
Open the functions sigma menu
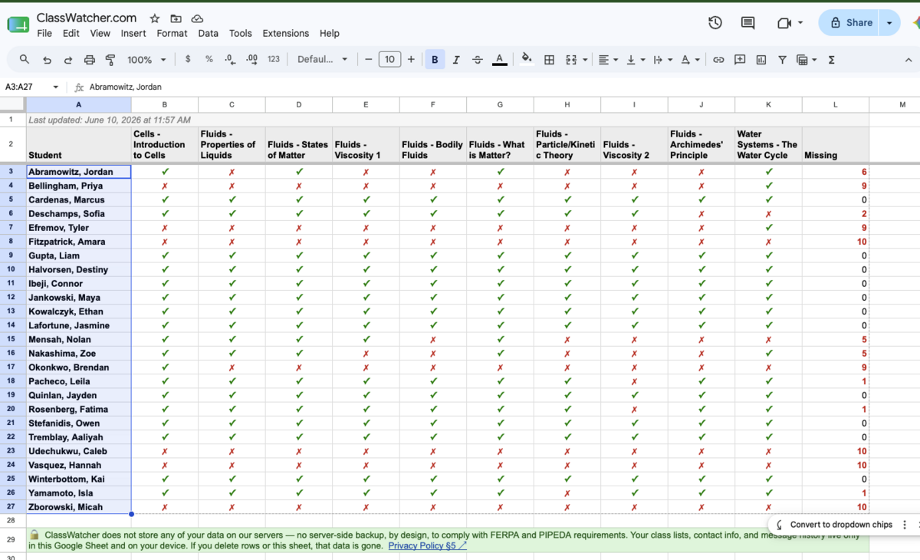click(x=831, y=59)
